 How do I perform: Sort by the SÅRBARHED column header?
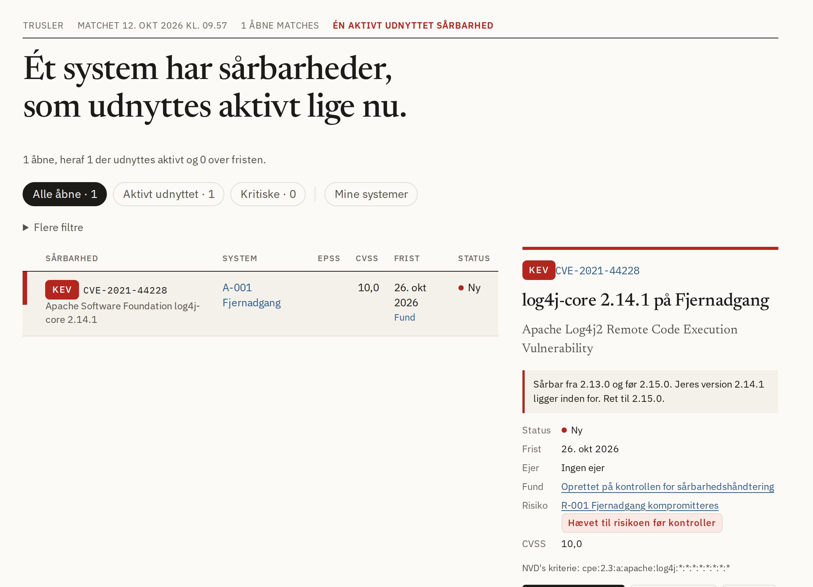click(72, 259)
